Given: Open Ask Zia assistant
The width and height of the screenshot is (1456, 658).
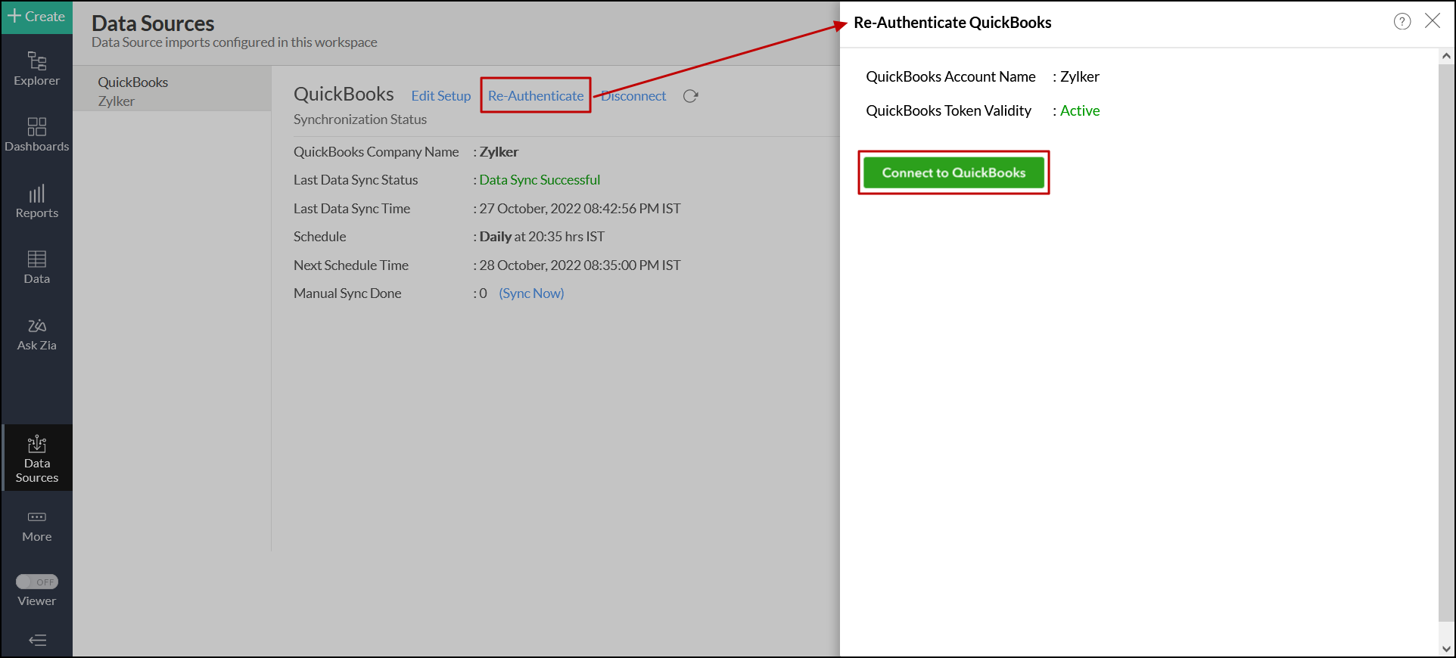Looking at the screenshot, I should [x=36, y=334].
